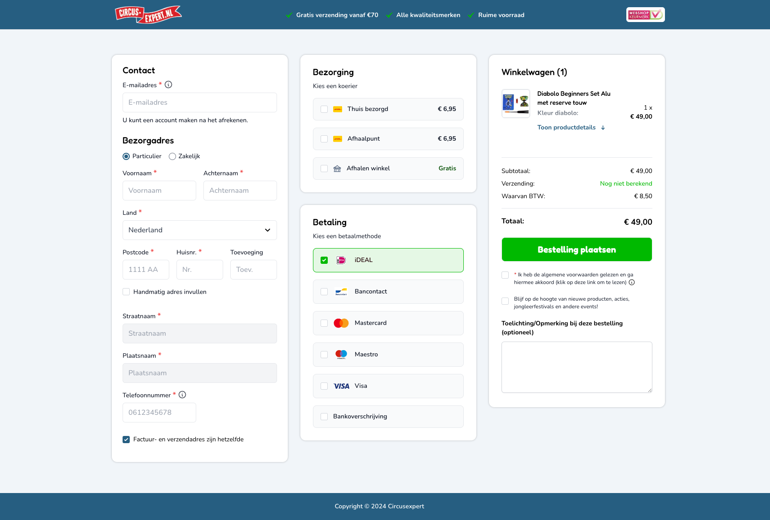This screenshot has height=520, width=770.
Task: Click the Circus-Expert.nl logo
Action: click(x=148, y=14)
